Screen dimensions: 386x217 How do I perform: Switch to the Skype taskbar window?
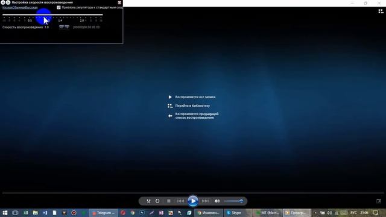coord(238,213)
